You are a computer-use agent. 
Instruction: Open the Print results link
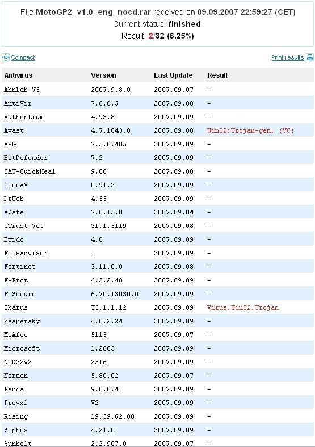point(287,58)
